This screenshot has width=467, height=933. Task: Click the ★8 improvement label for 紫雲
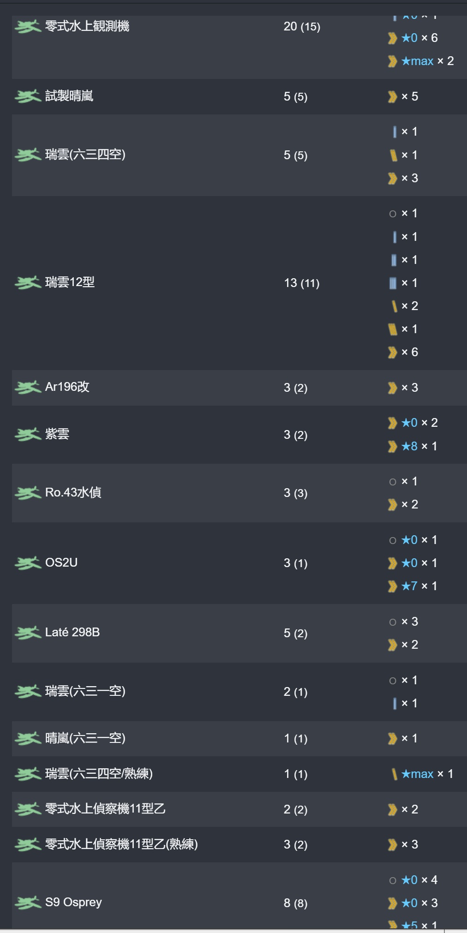409,446
